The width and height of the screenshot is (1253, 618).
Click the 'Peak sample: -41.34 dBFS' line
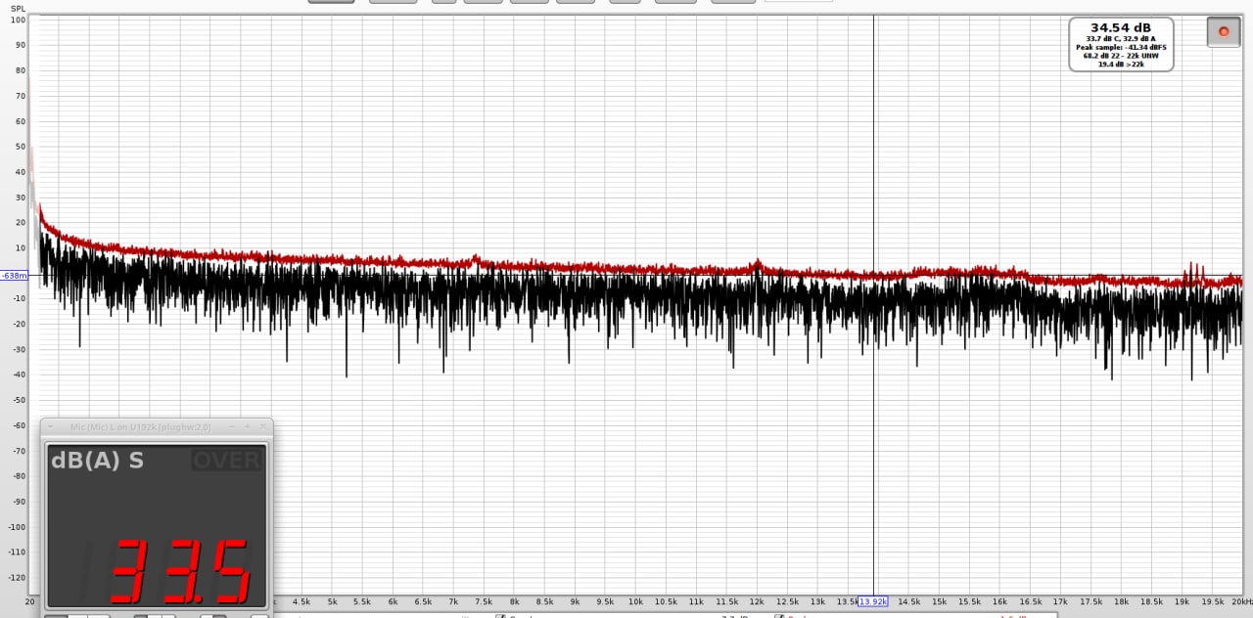1121,47
